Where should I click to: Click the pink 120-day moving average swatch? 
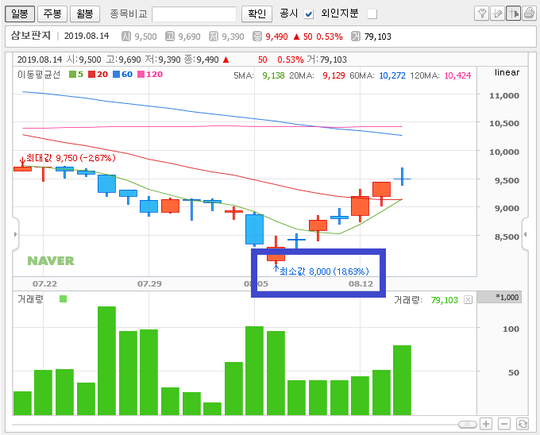[141, 75]
